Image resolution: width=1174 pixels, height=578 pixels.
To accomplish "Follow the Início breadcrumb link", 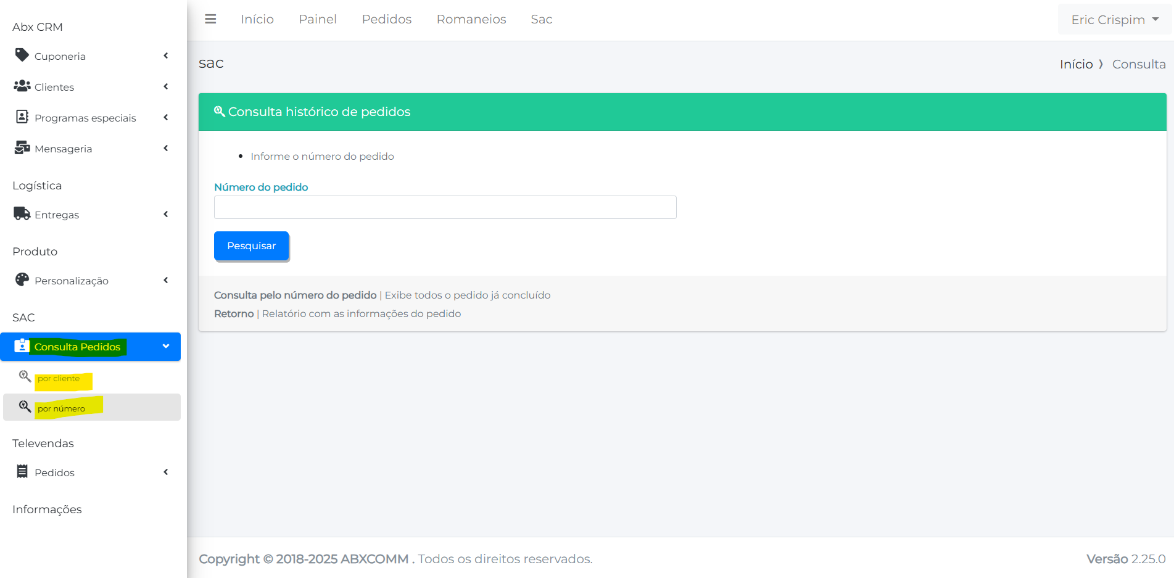I will click(x=1076, y=64).
